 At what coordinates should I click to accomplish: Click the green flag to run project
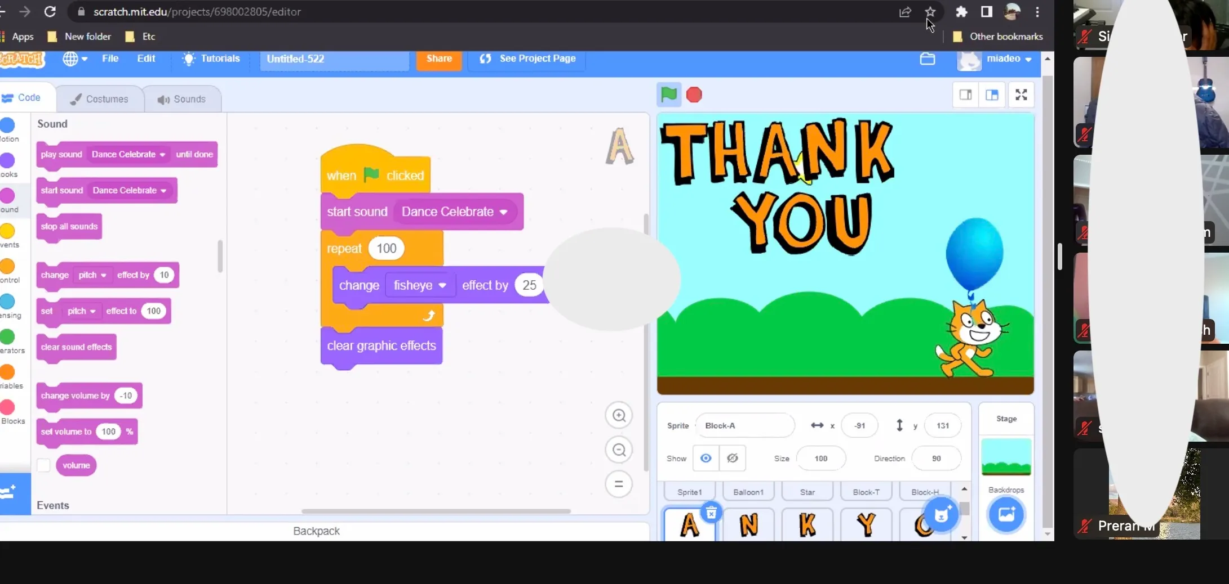pyautogui.click(x=668, y=95)
